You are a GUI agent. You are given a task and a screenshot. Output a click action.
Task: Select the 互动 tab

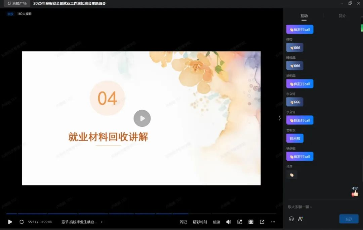point(304,16)
